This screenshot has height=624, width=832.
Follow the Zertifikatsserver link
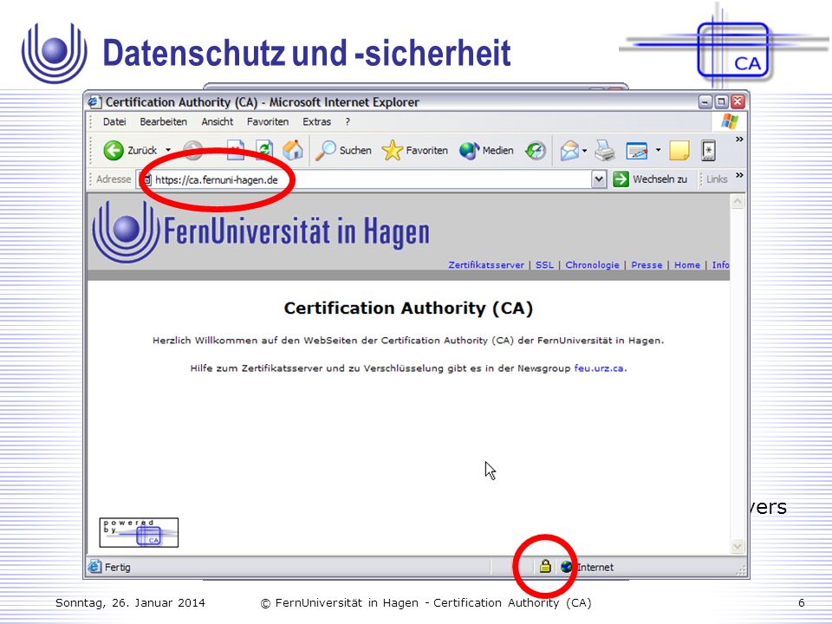coord(486,265)
